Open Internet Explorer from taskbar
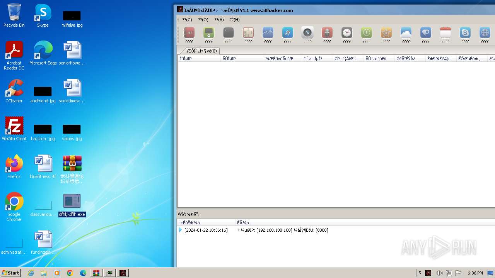 (31, 273)
